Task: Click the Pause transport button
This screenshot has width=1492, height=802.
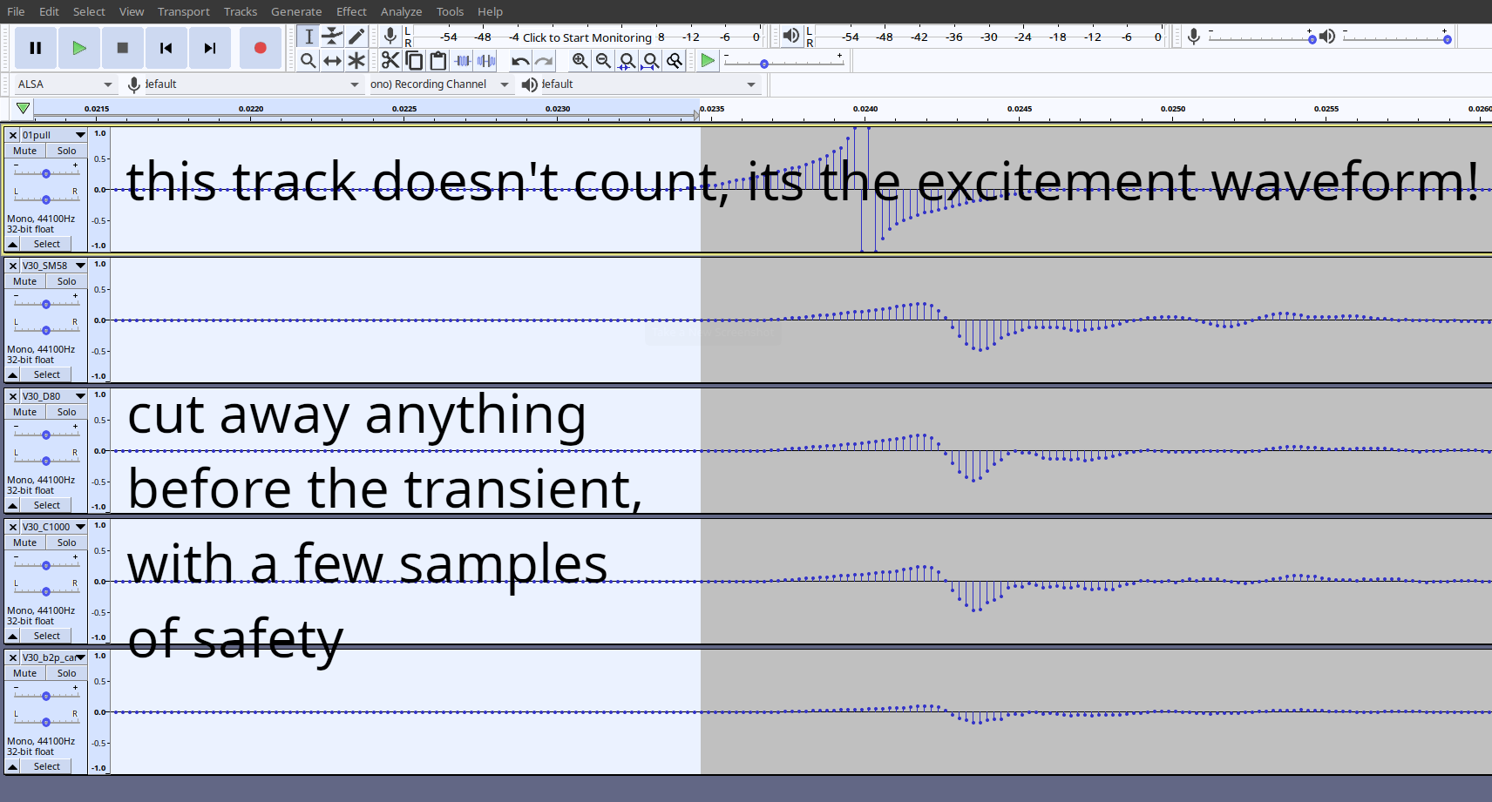Action: point(36,48)
